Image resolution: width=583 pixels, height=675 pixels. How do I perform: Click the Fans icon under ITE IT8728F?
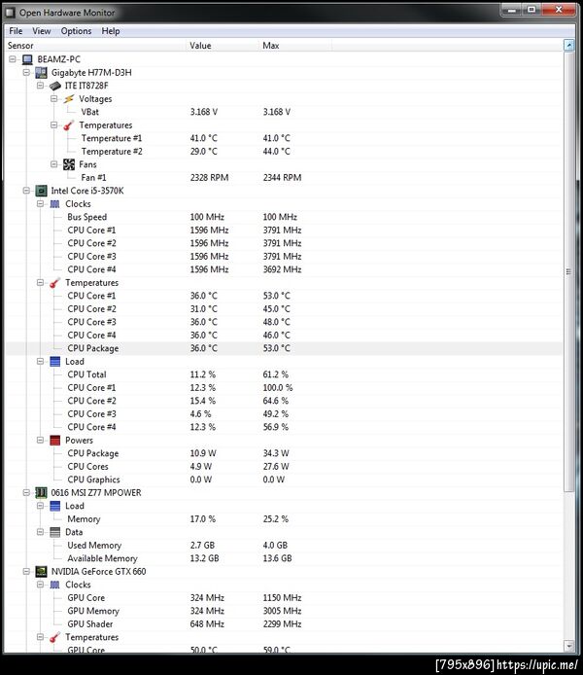click(x=68, y=164)
